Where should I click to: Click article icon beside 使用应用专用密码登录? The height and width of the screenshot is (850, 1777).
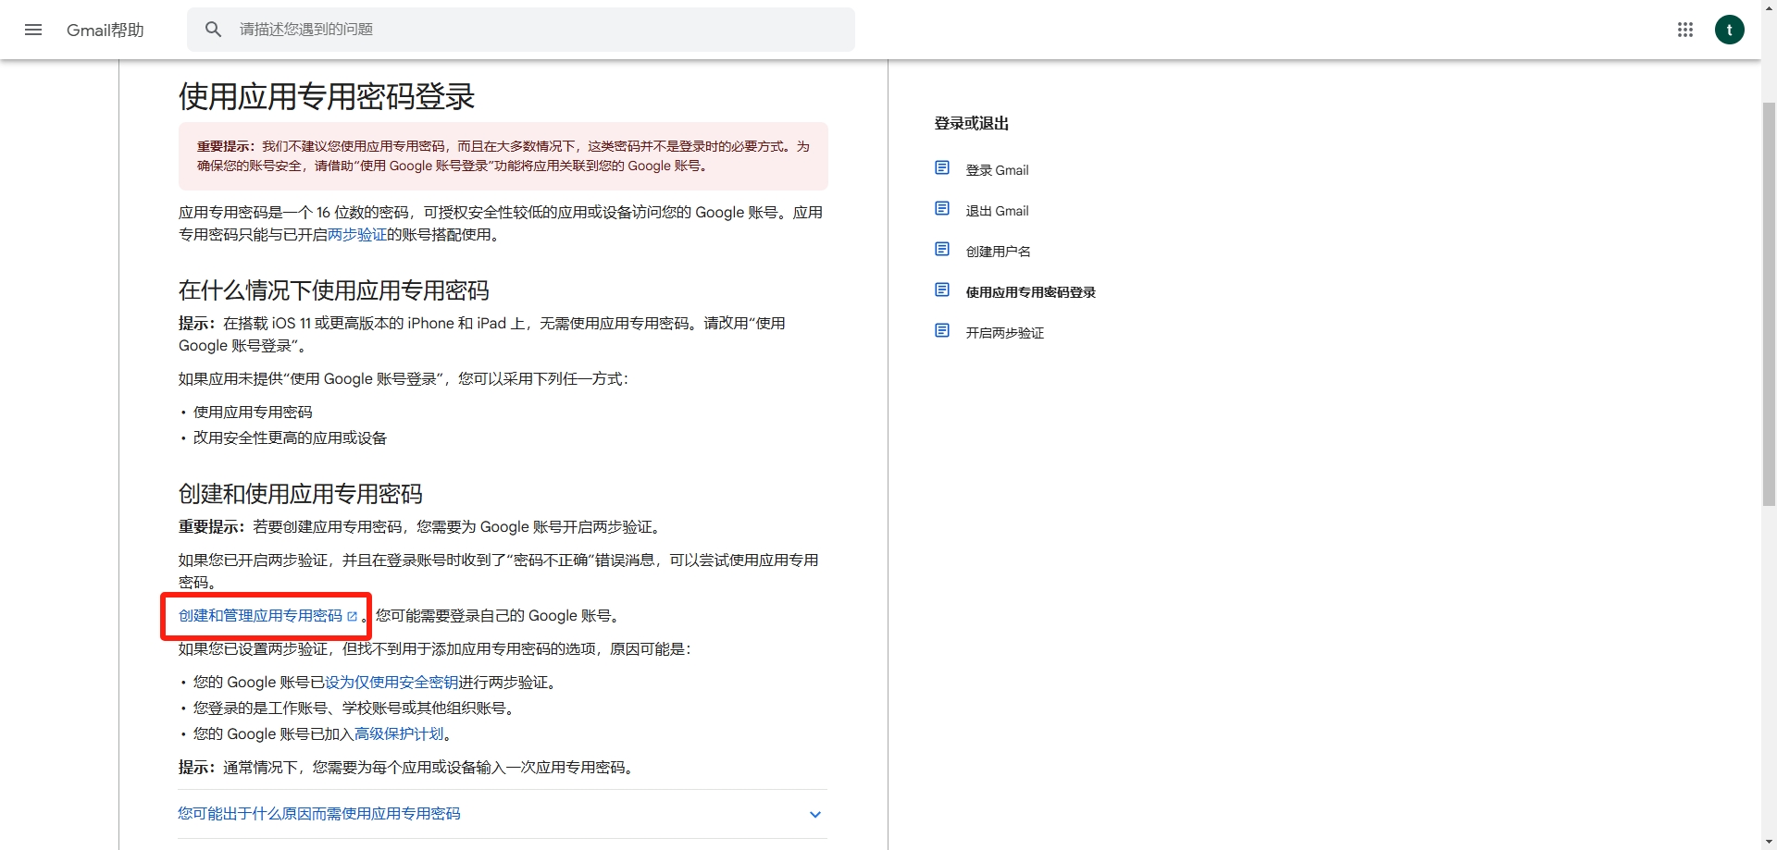942,290
